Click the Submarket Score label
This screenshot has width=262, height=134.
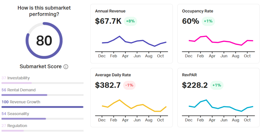tap(40, 66)
